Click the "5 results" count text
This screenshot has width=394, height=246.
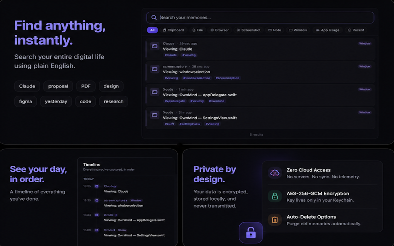click(256, 134)
